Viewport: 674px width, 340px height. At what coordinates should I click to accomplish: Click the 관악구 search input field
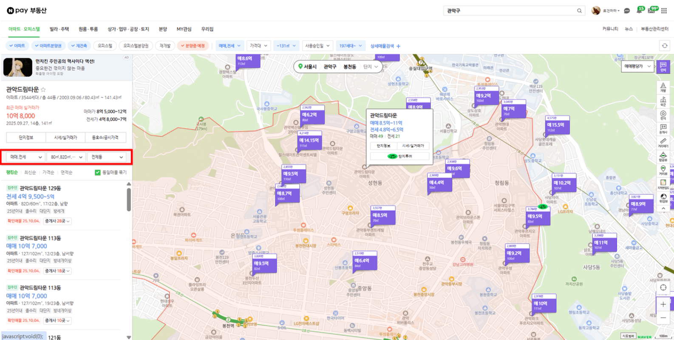510,11
